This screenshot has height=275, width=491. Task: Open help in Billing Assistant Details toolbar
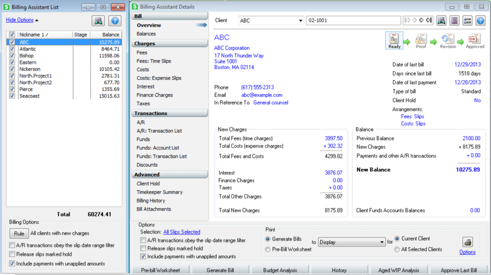pos(480,21)
